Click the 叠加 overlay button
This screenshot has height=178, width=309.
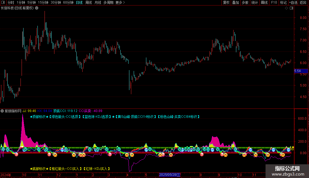[x=235, y=2]
